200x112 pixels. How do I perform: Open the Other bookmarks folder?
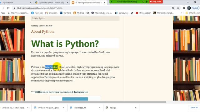click(x=193, y=13)
